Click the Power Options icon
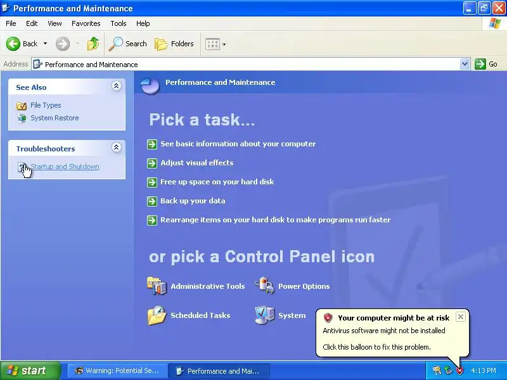Image resolution: width=507 pixels, height=380 pixels. pyautogui.click(x=265, y=286)
